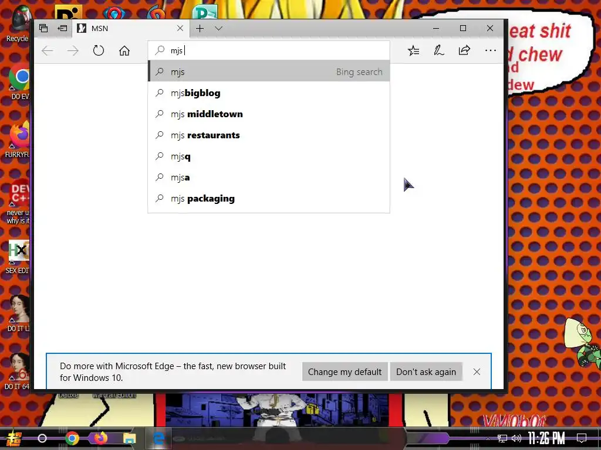
Task: Select the Dev-C++ desktop shortcut
Action: 18,202
